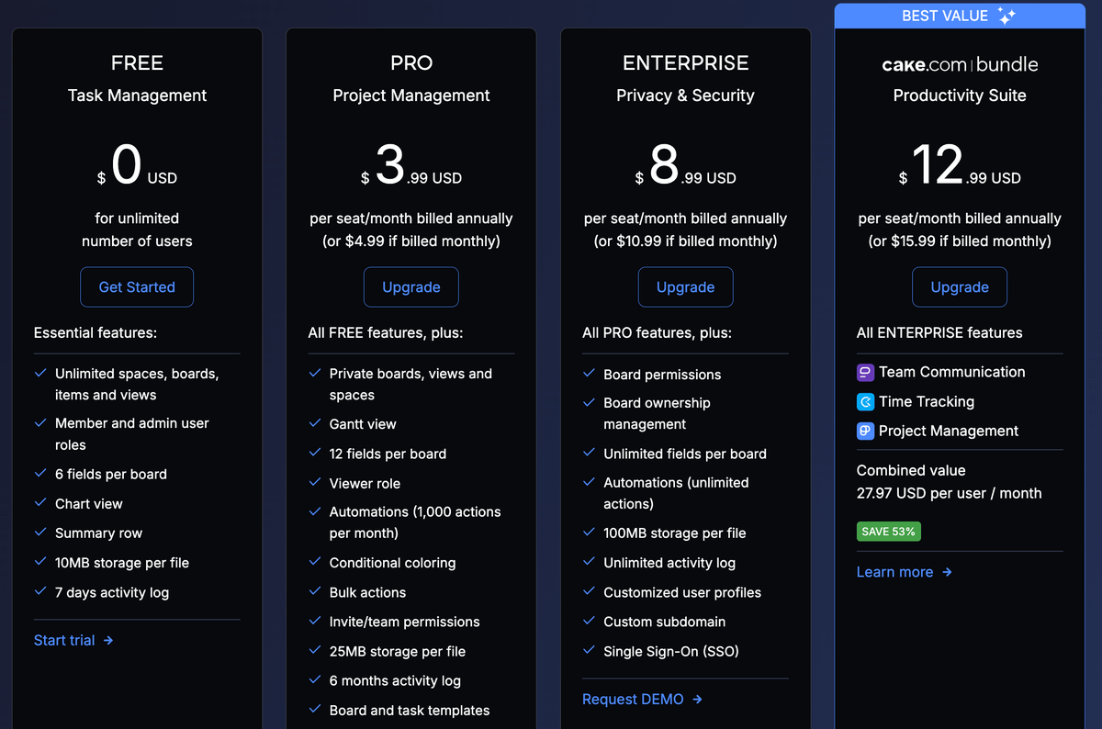
Task: Click the checkmark beside Single Sign-On (SSO)
Action: 590,650
